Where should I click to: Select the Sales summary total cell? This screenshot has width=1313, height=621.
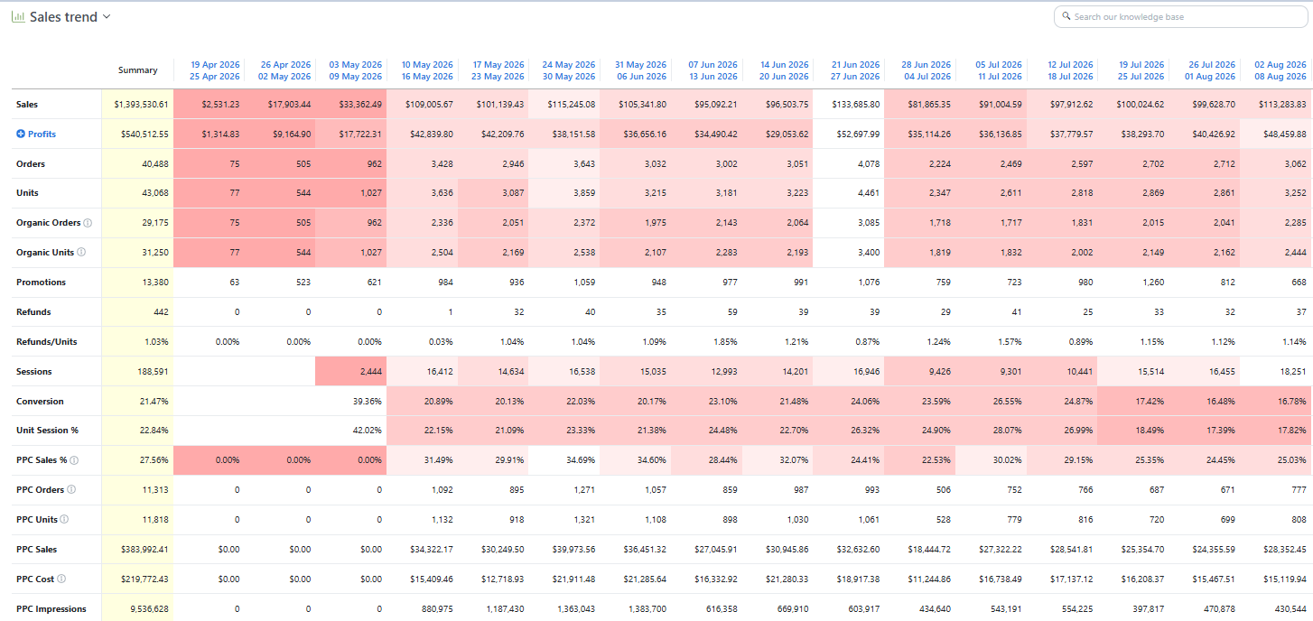click(x=137, y=105)
